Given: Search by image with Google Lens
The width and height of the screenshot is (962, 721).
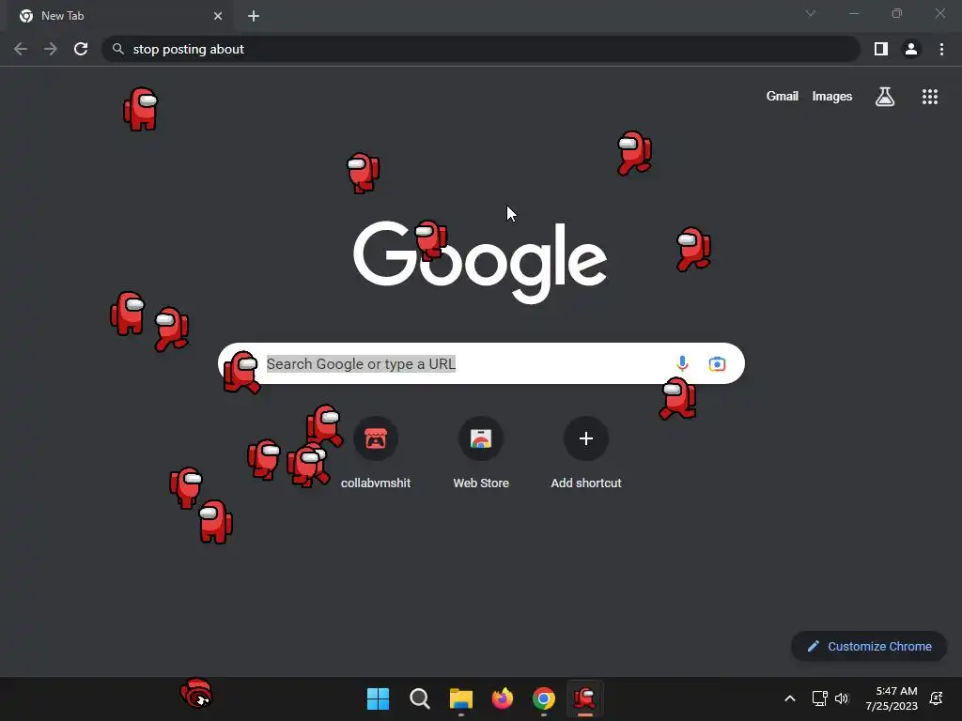Looking at the screenshot, I should (x=717, y=363).
